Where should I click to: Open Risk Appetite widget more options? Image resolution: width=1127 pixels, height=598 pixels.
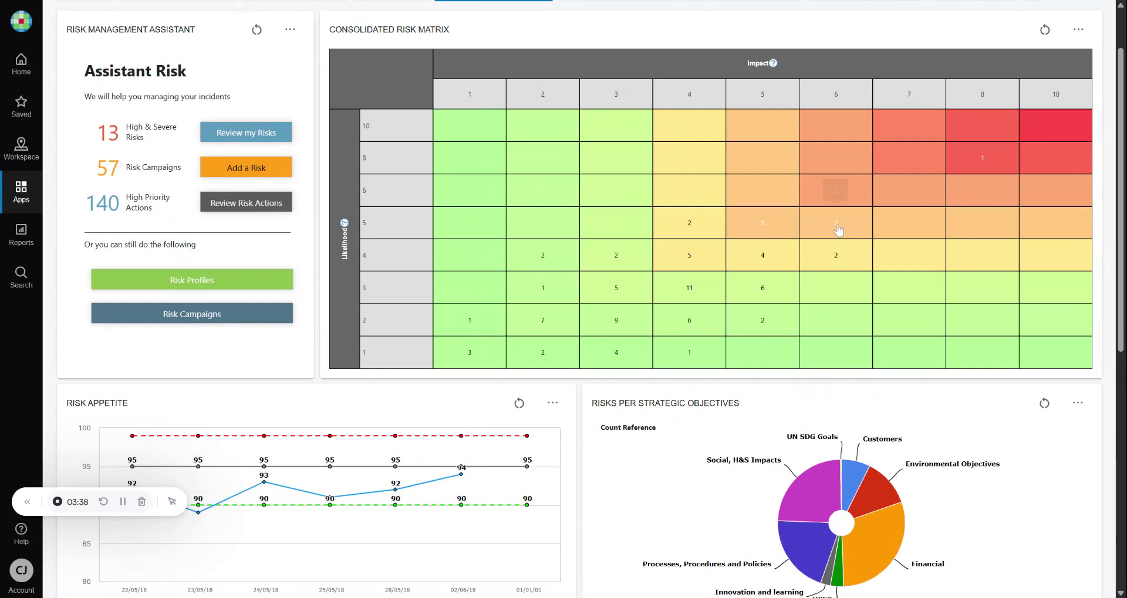[552, 403]
